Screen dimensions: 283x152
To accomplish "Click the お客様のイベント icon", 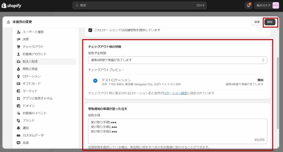I will click(19, 113).
